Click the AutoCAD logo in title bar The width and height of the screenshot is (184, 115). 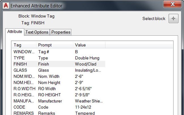coord(5,5)
